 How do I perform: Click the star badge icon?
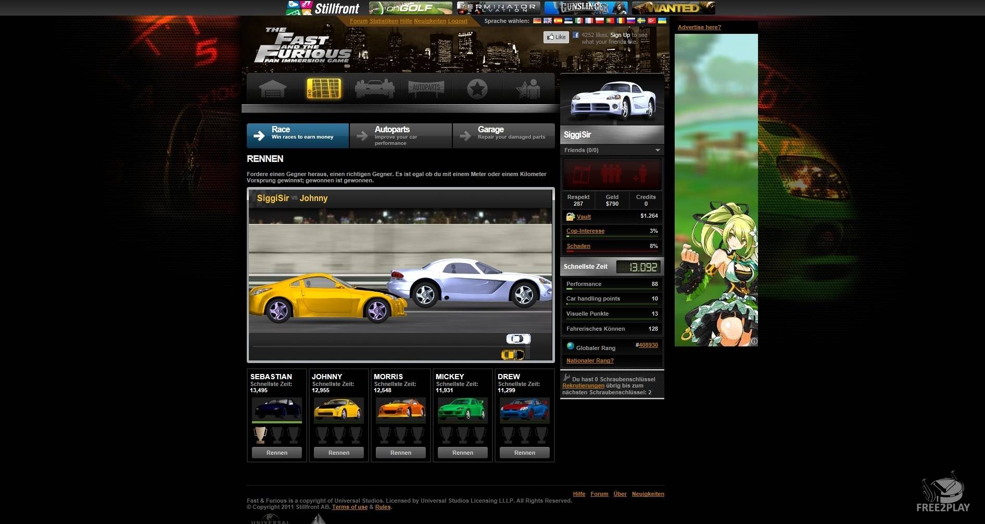[x=477, y=89]
